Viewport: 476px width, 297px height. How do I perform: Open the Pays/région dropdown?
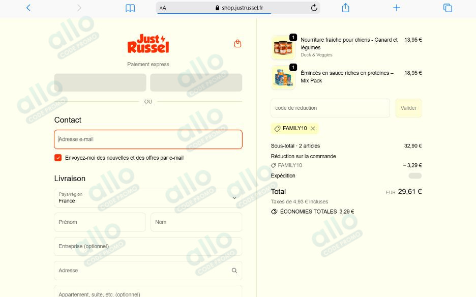tap(148, 198)
